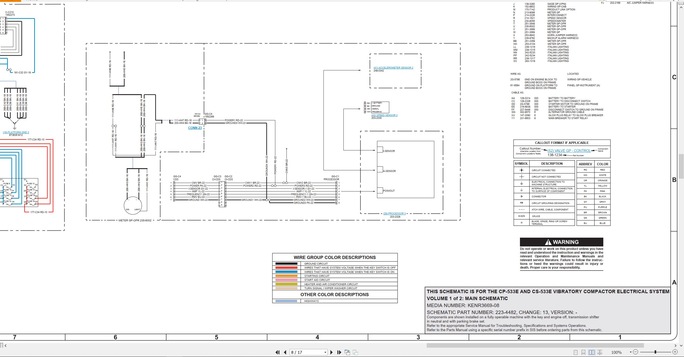Screen dimensions: 684x357
Task: Click the scroll up arrow
Action: pos(681,7)
